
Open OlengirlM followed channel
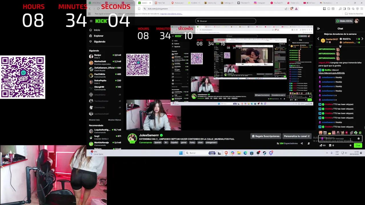pos(105,88)
